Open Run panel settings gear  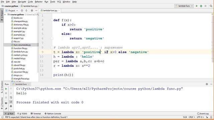(207, 84)
